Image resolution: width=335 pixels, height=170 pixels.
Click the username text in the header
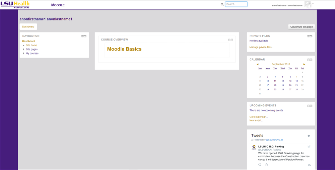coord(287,5)
